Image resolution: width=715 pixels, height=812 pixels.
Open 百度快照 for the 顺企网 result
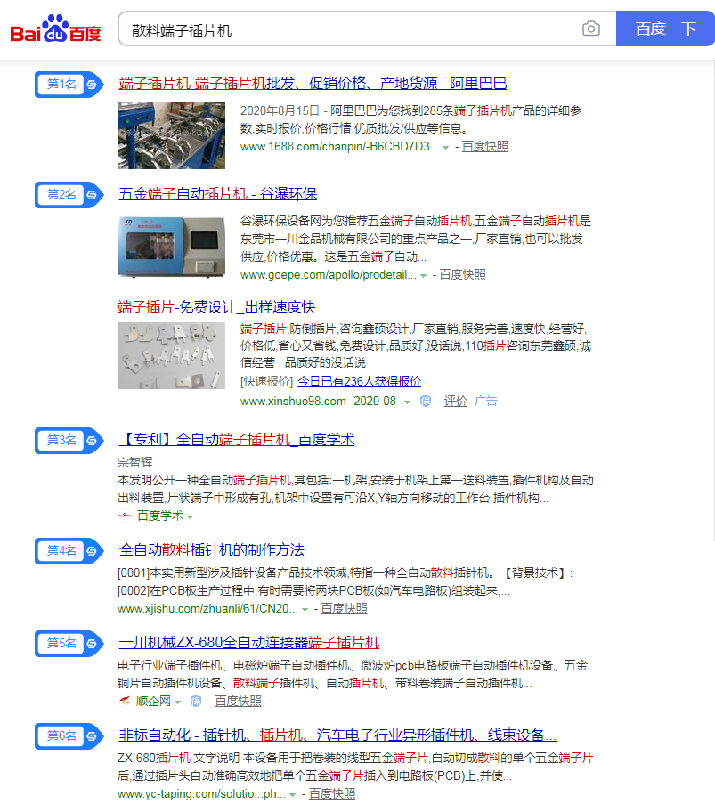(238, 702)
